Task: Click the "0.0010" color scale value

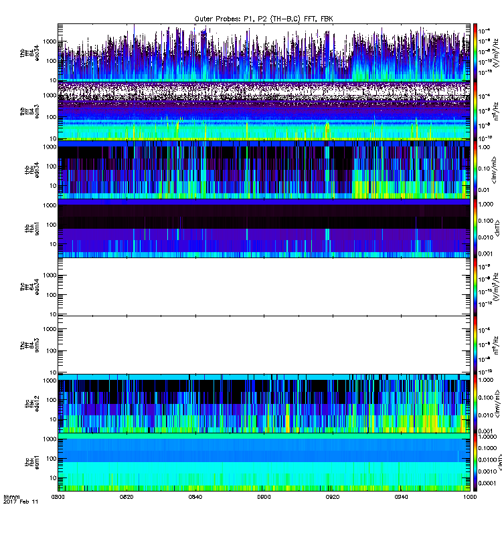Action: click(x=488, y=471)
